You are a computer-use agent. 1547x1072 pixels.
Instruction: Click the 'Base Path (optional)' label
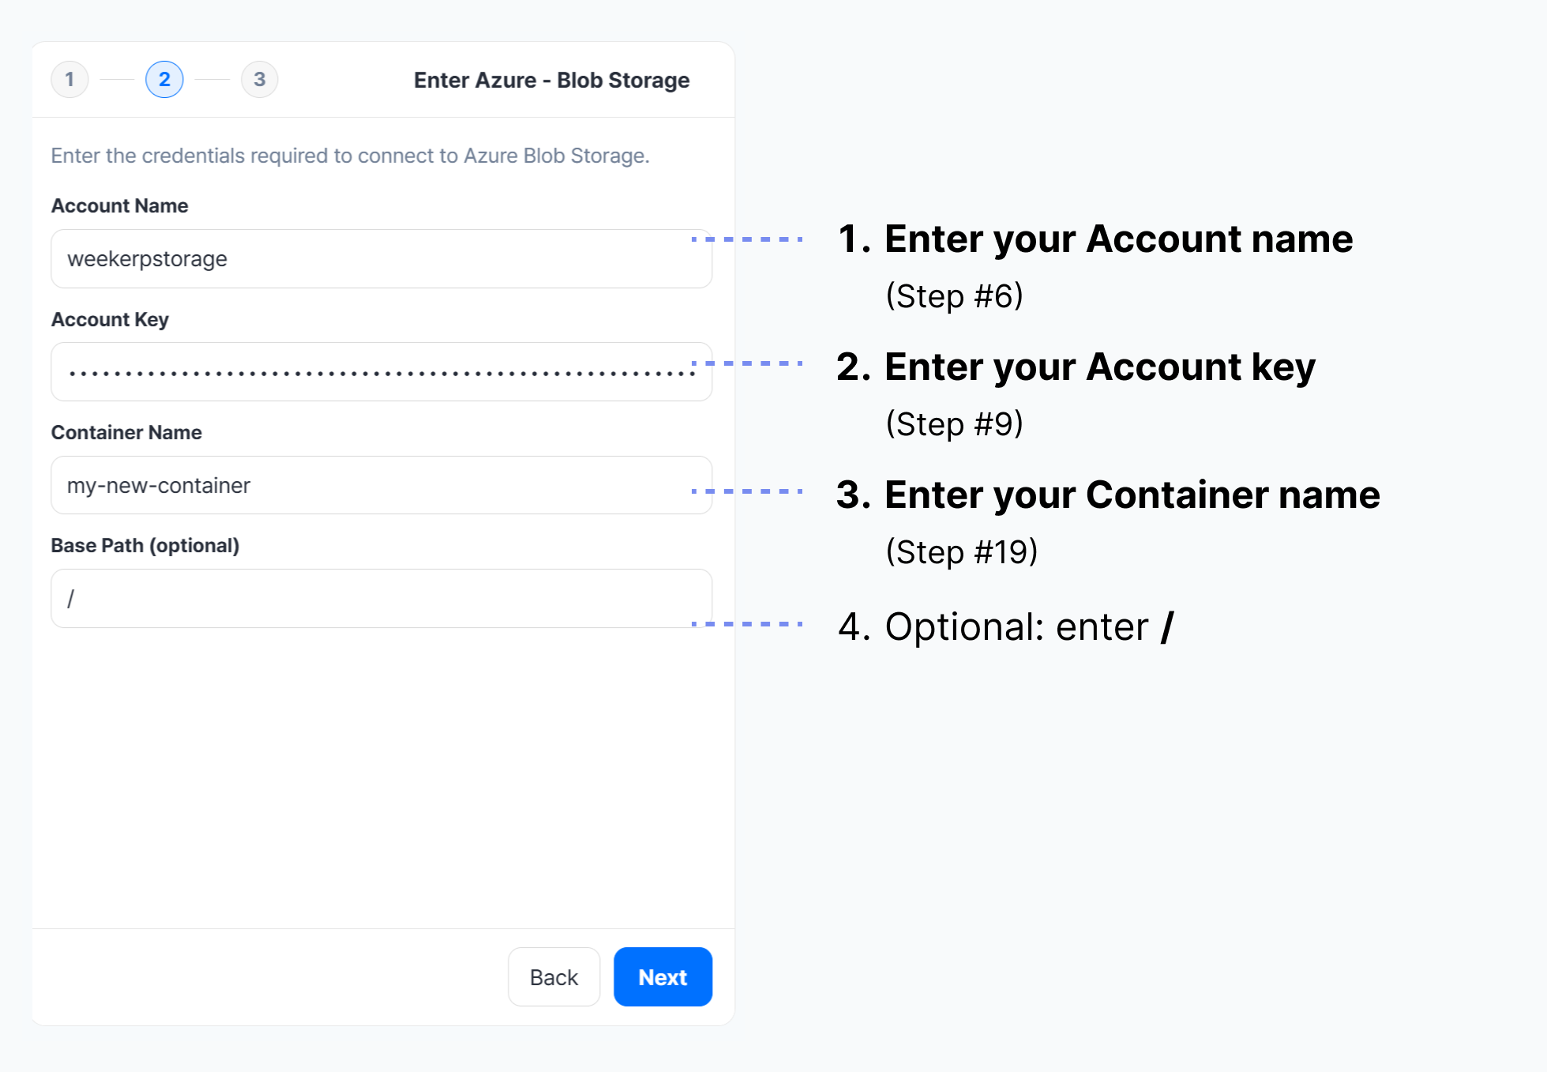coord(145,546)
